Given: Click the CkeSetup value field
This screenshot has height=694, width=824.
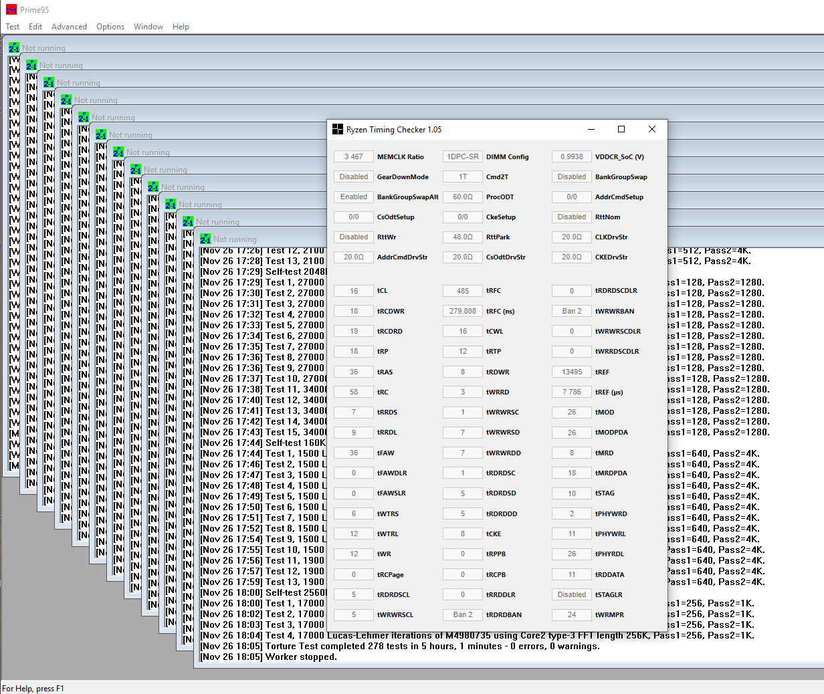Looking at the screenshot, I should (463, 217).
